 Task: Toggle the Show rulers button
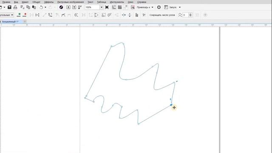[114, 7]
